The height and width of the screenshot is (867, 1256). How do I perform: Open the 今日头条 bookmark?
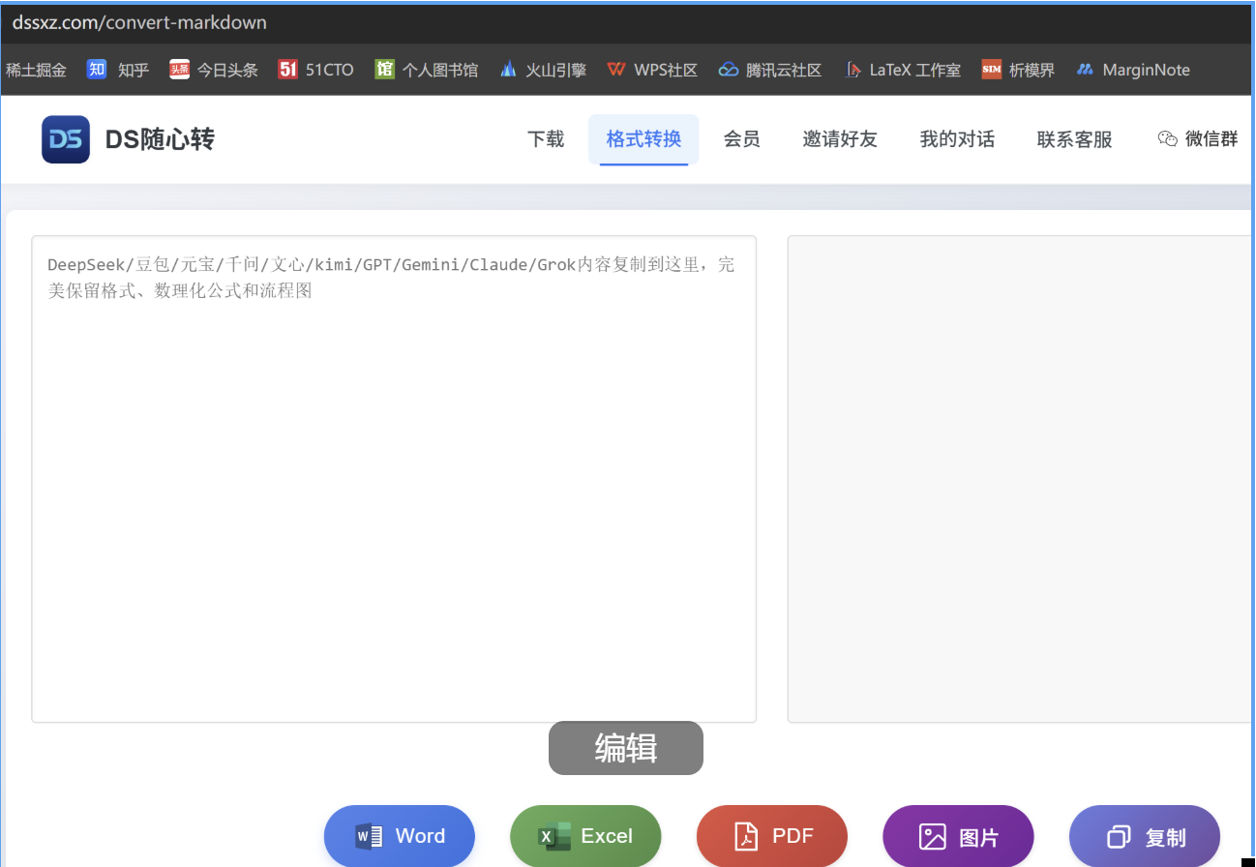(214, 70)
